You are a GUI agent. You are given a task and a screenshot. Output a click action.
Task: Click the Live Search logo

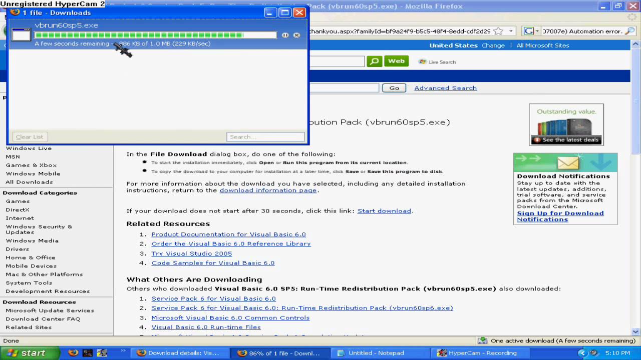(x=437, y=62)
